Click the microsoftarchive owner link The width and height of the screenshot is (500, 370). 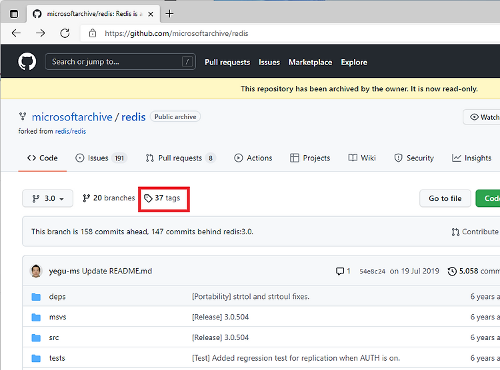pyautogui.click(x=72, y=117)
